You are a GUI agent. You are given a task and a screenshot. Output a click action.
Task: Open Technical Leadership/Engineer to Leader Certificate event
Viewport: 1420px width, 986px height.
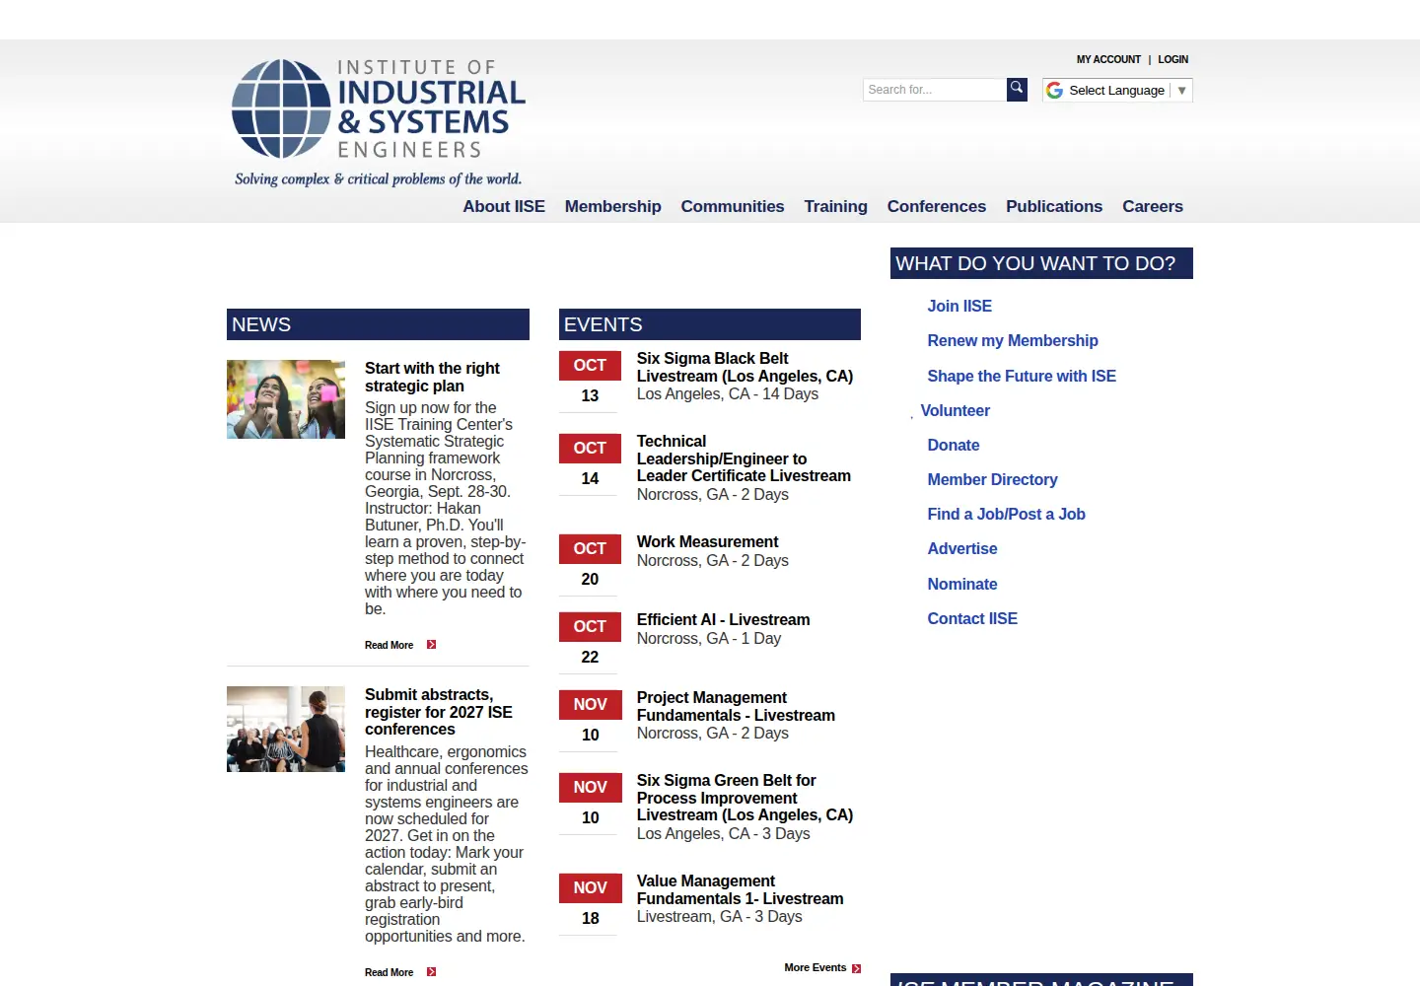click(744, 458)
